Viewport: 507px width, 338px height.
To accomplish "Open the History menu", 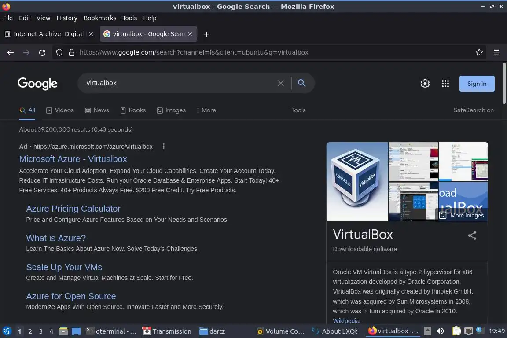I will point(67,18).
